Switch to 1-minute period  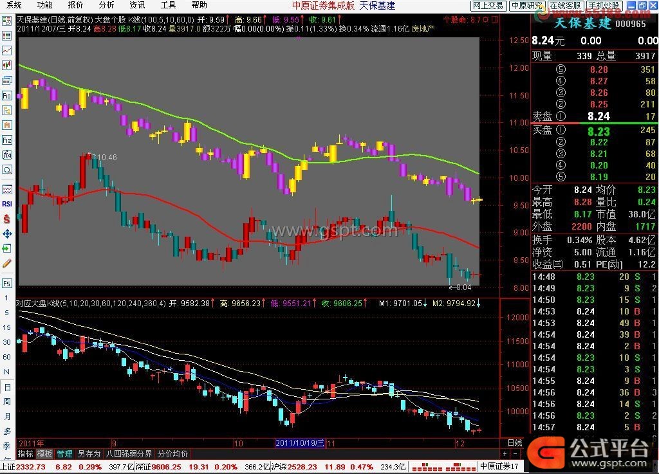tap(6, 298)
